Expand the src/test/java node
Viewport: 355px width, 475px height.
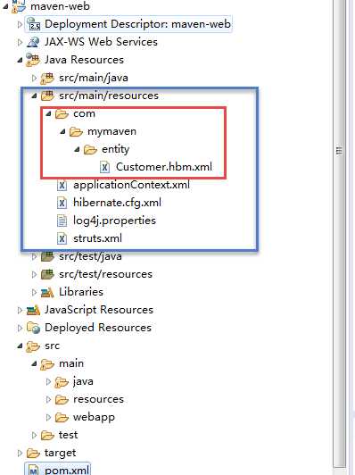[34, 256]
